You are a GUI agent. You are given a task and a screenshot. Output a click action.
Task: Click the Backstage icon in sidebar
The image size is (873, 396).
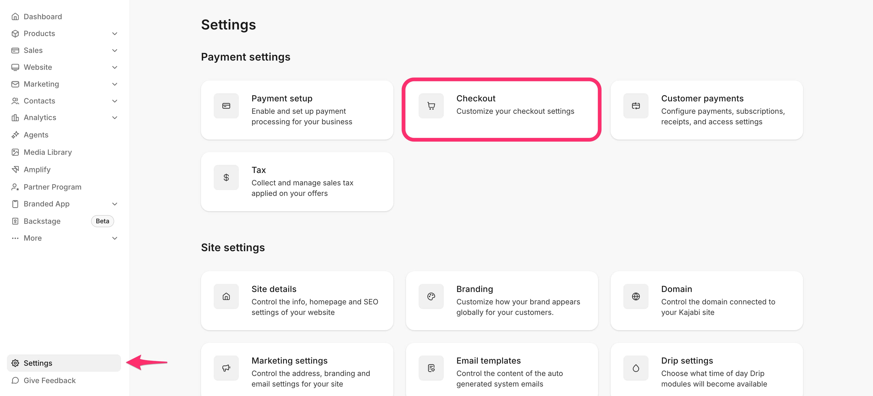tap(15, 221)
